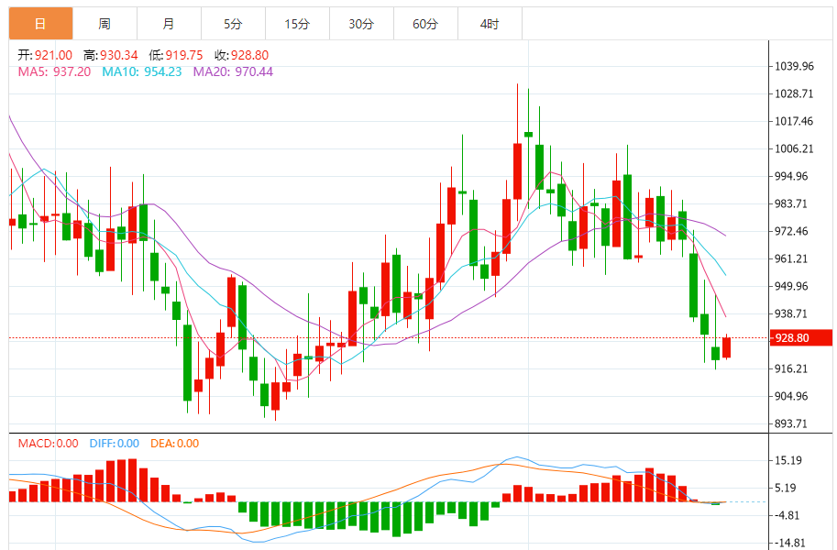Screen dimensions: 837x550
Task: Click the DIFF:0.00 indicator label
Action: click(x=115, y=443)
